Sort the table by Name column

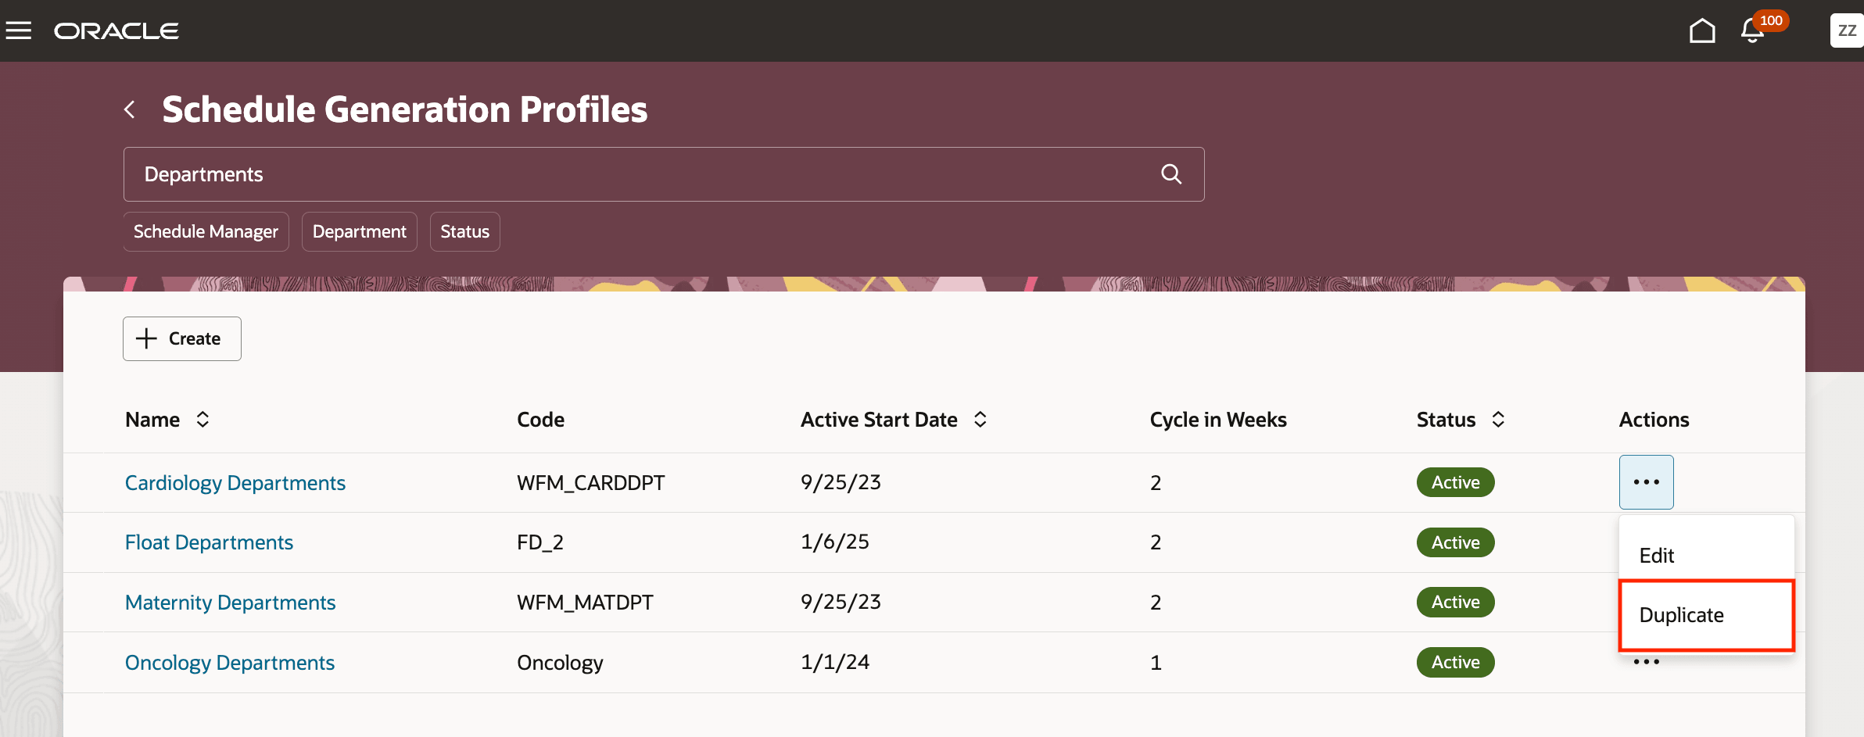click(203, 420)
